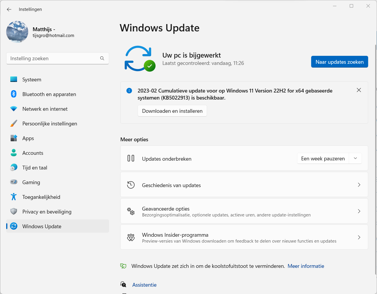The width and height of the screenshot is (377, 294).
Task: Expand Geschiedenis van updates chevron
Action: pos(359,185)
